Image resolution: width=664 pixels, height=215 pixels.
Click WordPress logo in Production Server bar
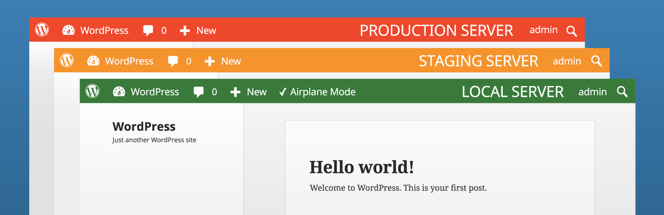point(42,30)
